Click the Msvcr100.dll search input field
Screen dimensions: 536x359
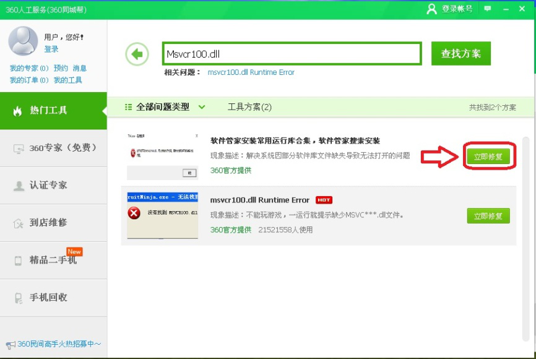[x=292, y=54]
